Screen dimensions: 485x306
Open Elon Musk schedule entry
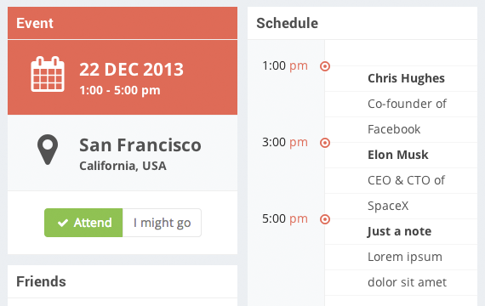point(398,155)
